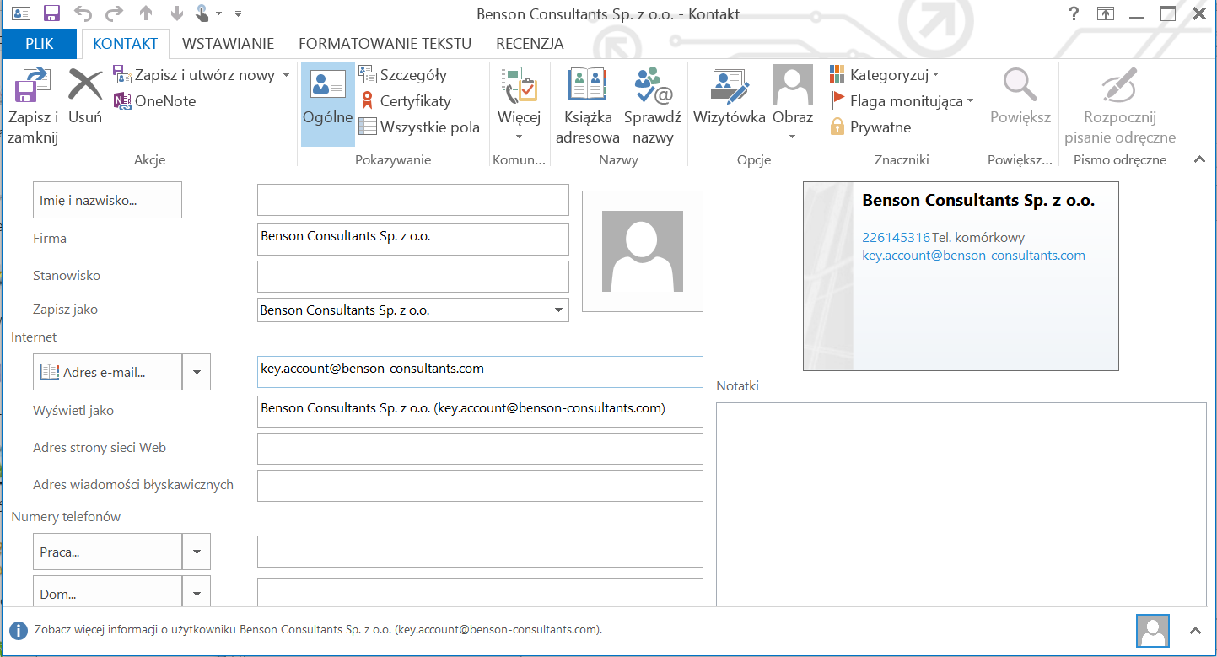
Task: Click the Praca phone number field
Action: (480, 552)
